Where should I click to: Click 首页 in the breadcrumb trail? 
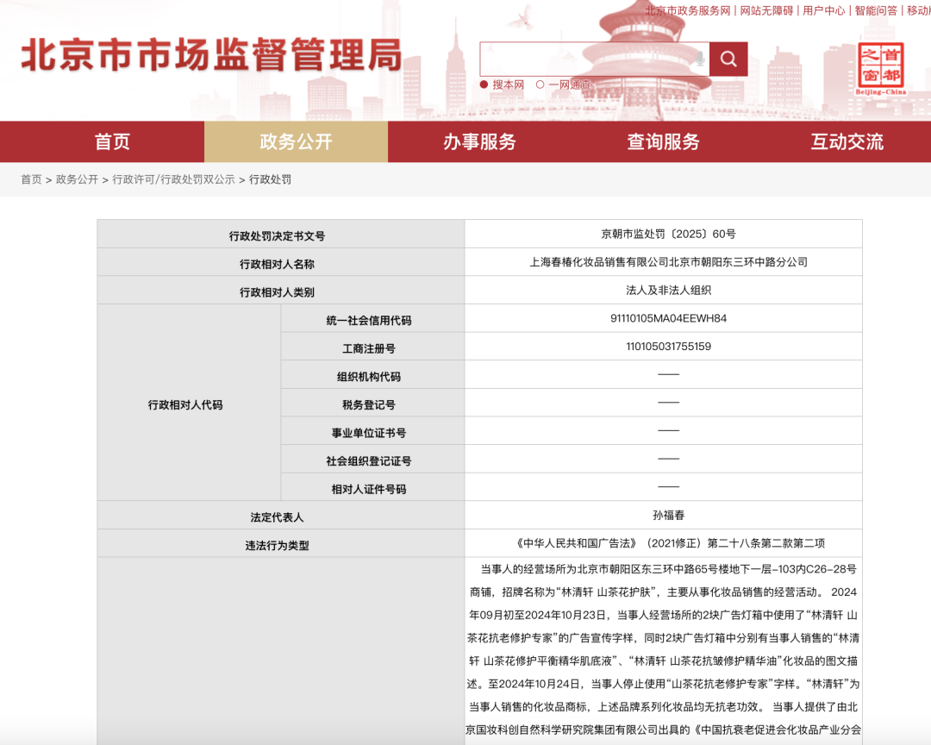(x=31, y=179)
